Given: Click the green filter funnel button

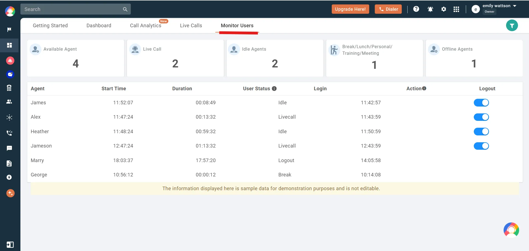Looking at the screenshot, I should pyautogui.click(x=512, y=25).
